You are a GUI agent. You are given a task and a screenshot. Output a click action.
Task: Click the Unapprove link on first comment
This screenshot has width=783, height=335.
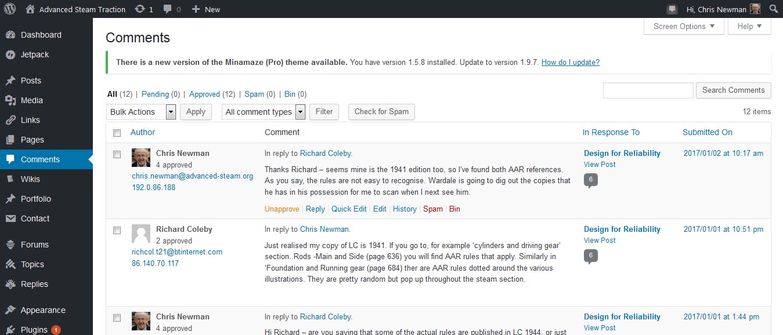(x=282, y=209)
